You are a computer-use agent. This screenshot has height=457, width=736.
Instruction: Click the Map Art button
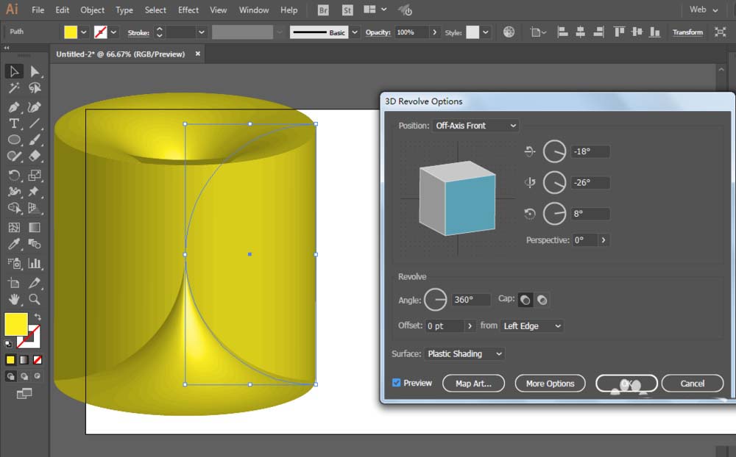point(473,384)
